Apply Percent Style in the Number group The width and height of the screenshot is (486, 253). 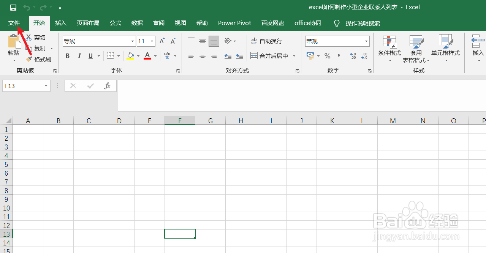(x=327, y=56)
